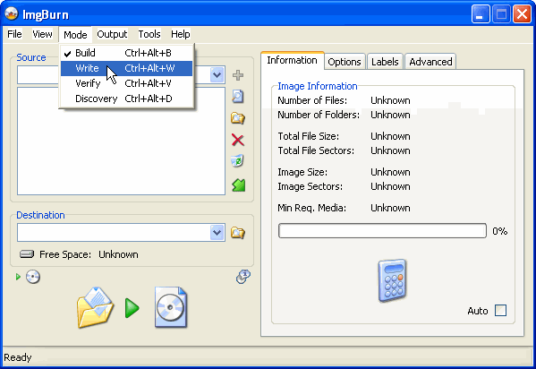Screen dimensions: 536x369
Task: Browse for the destination file via folder icon
Action: 238,233
